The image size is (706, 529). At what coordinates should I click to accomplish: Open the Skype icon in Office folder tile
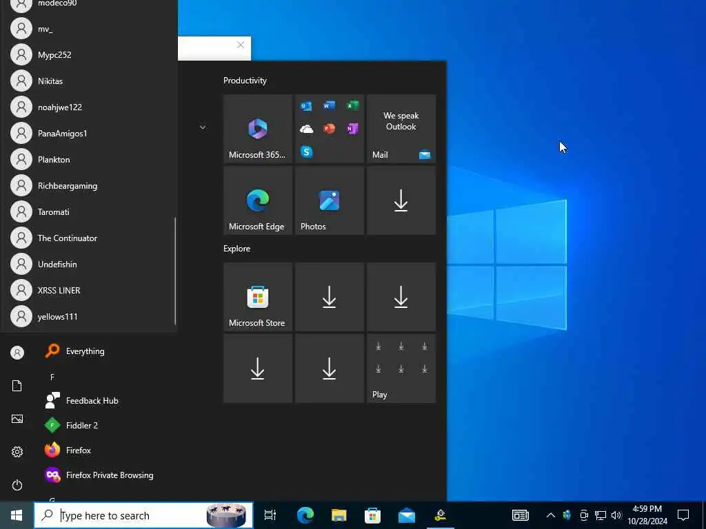(307, 152)
